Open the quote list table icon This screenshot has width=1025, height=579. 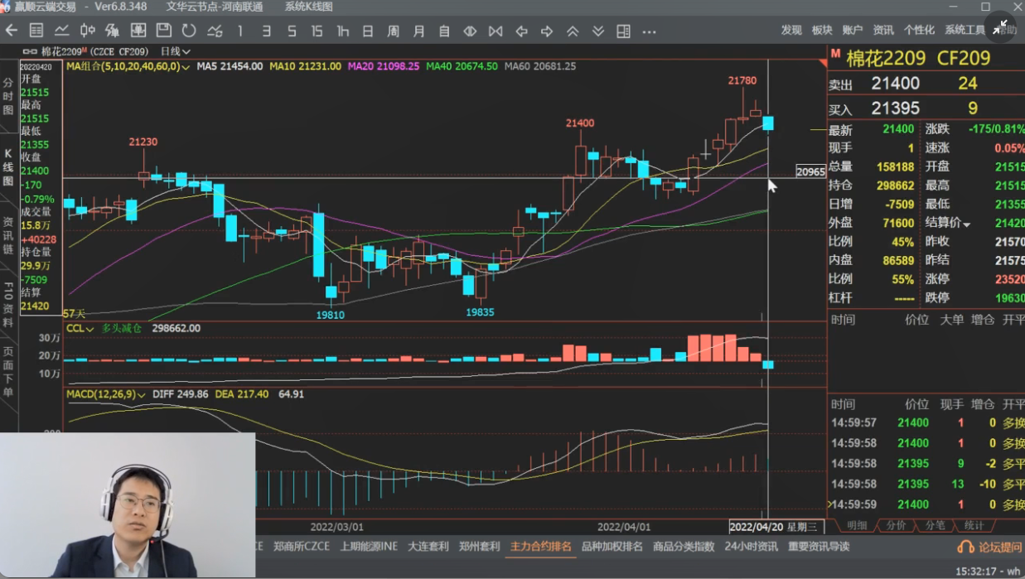click(36, 31)
